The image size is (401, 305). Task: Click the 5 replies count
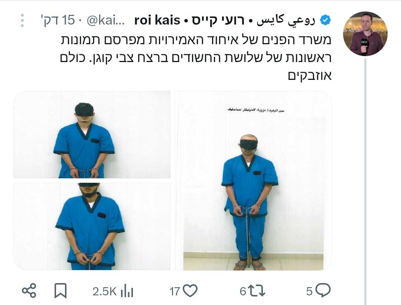coord(309,291)
